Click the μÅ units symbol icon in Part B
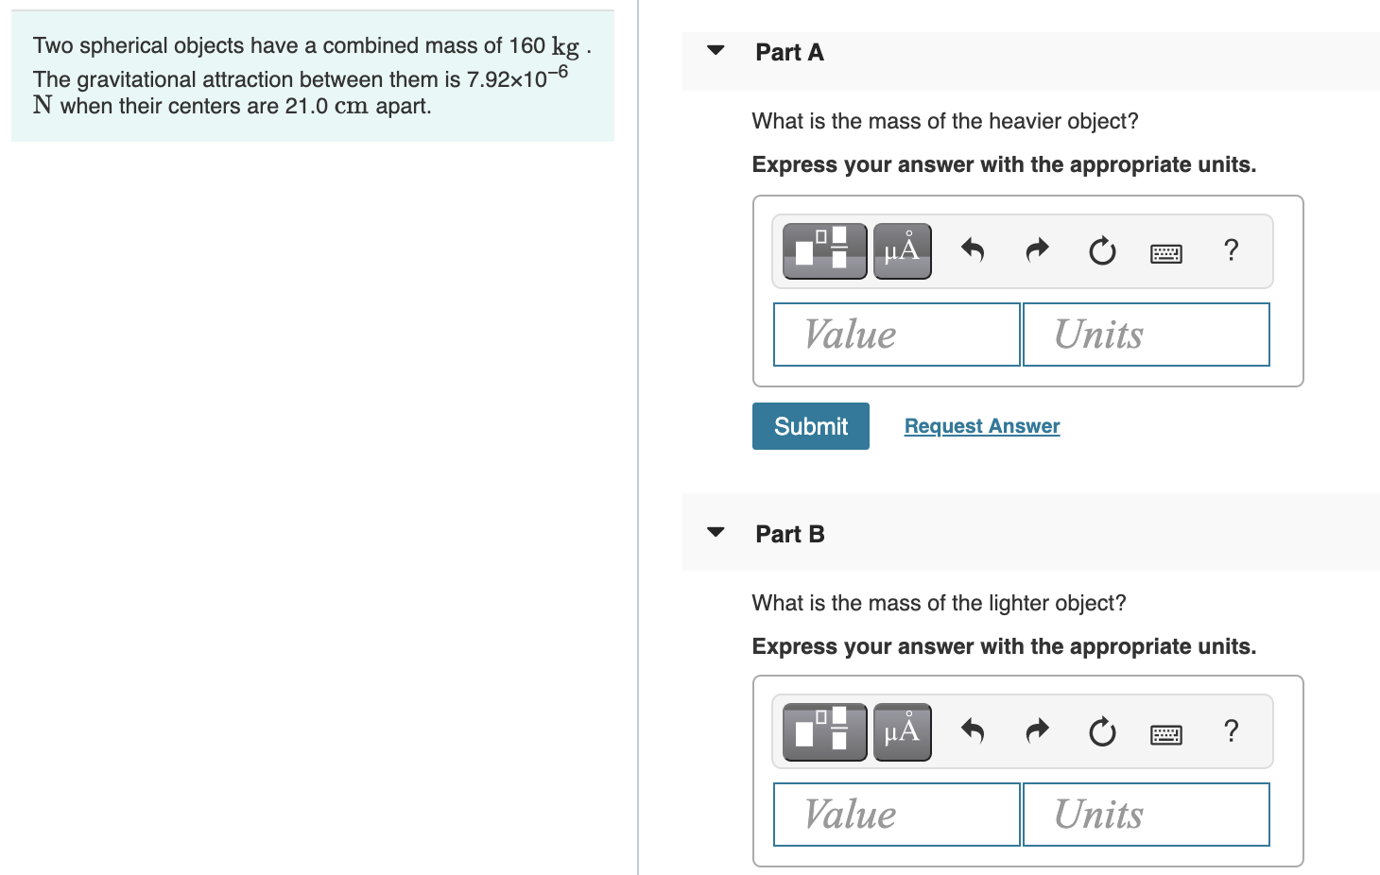Viewport: 1380px width, 875px height. 902,730
